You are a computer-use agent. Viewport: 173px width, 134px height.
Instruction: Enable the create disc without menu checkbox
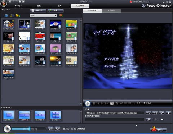64,129
